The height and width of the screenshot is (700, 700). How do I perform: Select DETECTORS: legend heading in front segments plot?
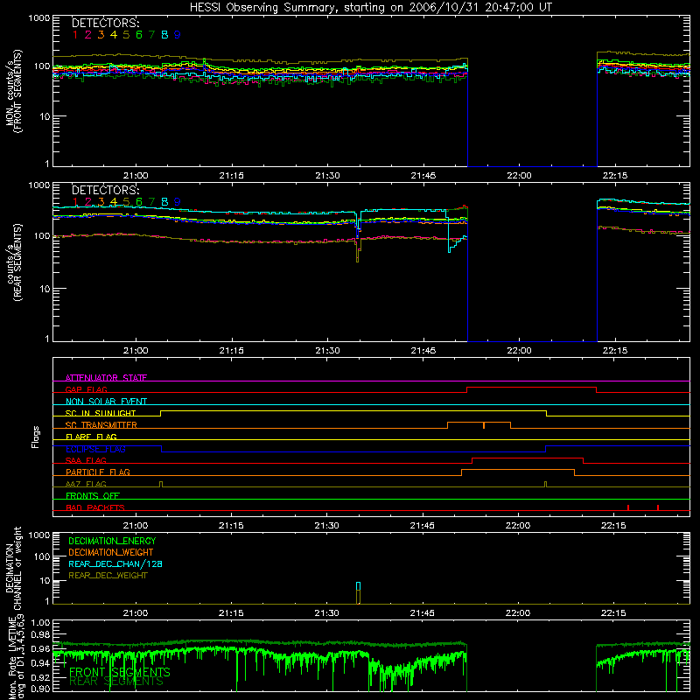coord(105,24)
